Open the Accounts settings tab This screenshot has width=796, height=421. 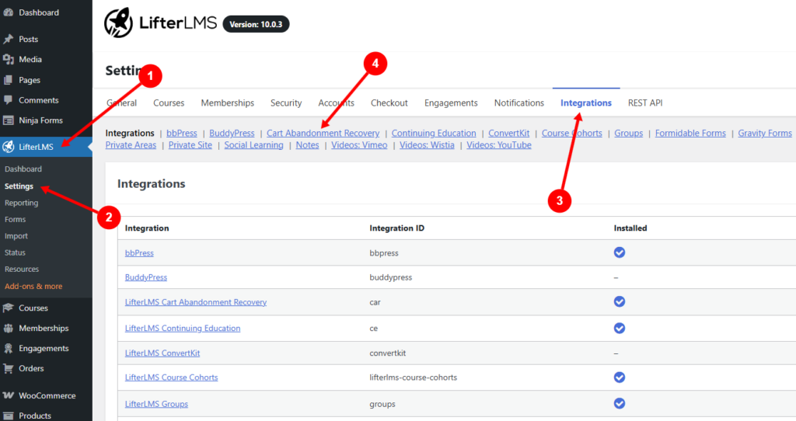[336, 103]
